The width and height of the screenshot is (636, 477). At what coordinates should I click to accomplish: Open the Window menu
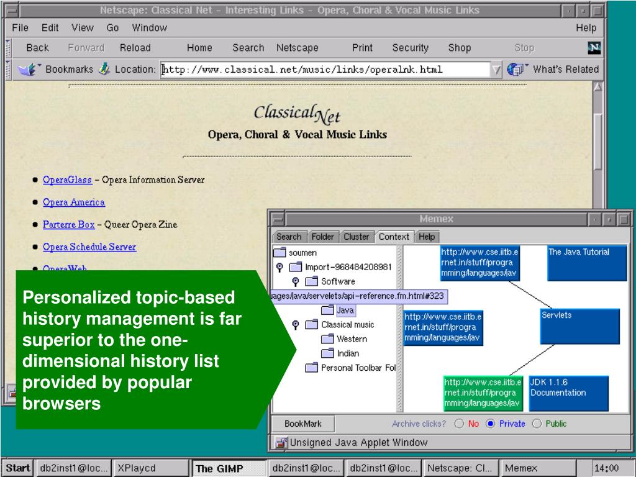click(149, 27)
